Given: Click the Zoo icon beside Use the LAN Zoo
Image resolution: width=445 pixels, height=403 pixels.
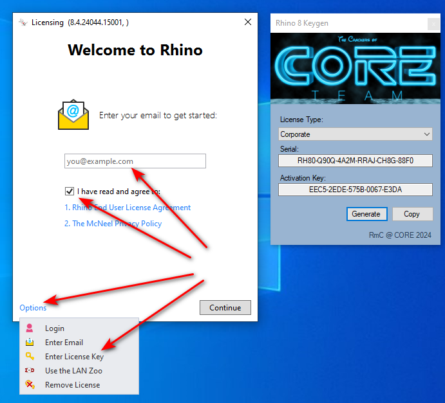Looking at the screenshot, I should tap(30, 370).
